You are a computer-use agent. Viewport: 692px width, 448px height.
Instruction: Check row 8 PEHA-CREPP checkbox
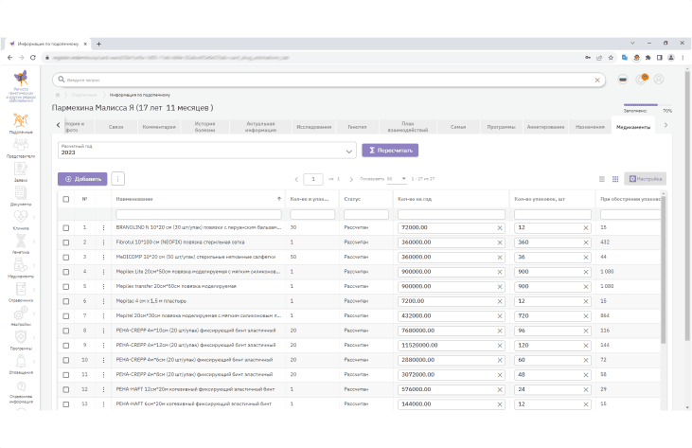pos(65,331)
